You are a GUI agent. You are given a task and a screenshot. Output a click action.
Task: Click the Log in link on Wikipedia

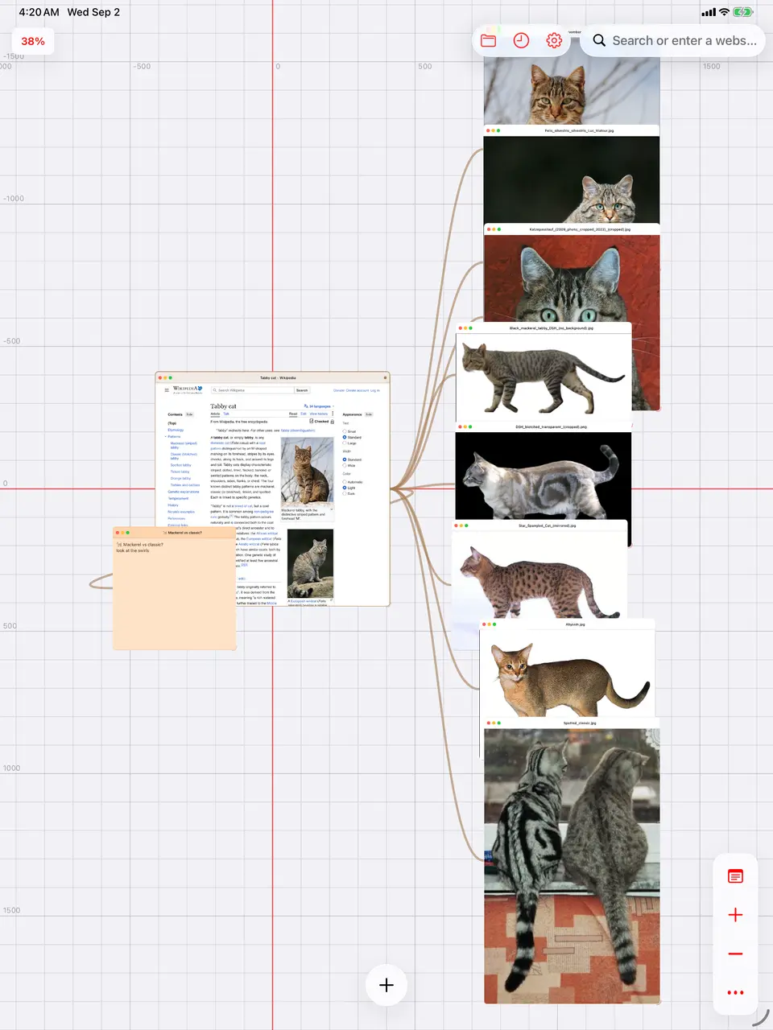(x=375, y=390)
